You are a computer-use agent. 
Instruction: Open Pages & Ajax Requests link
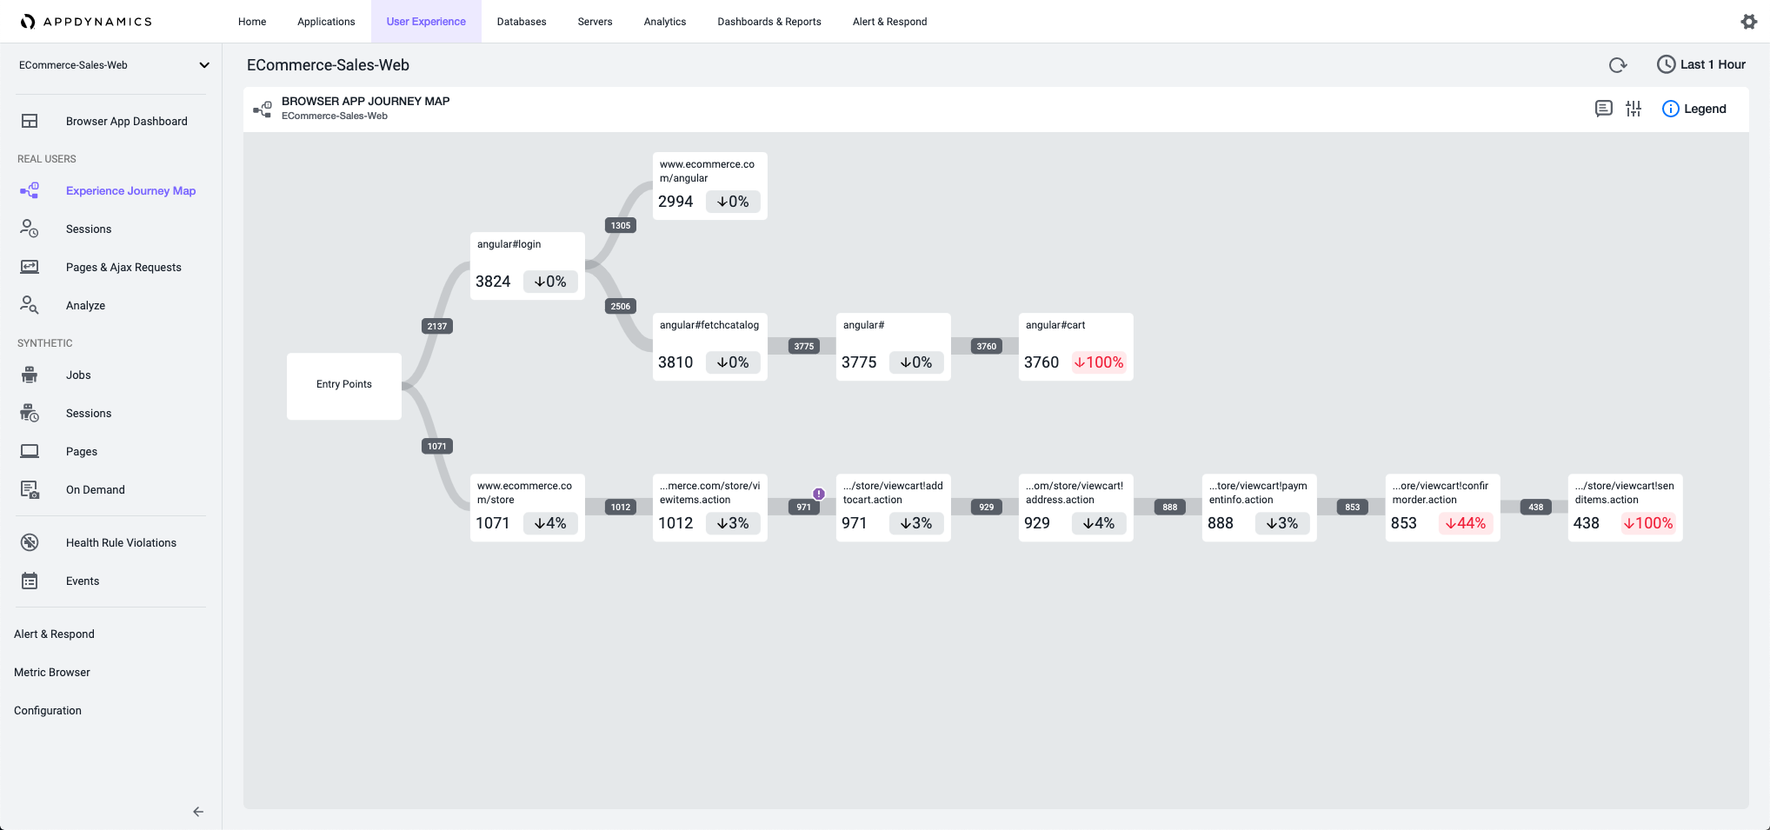[123, 268]
